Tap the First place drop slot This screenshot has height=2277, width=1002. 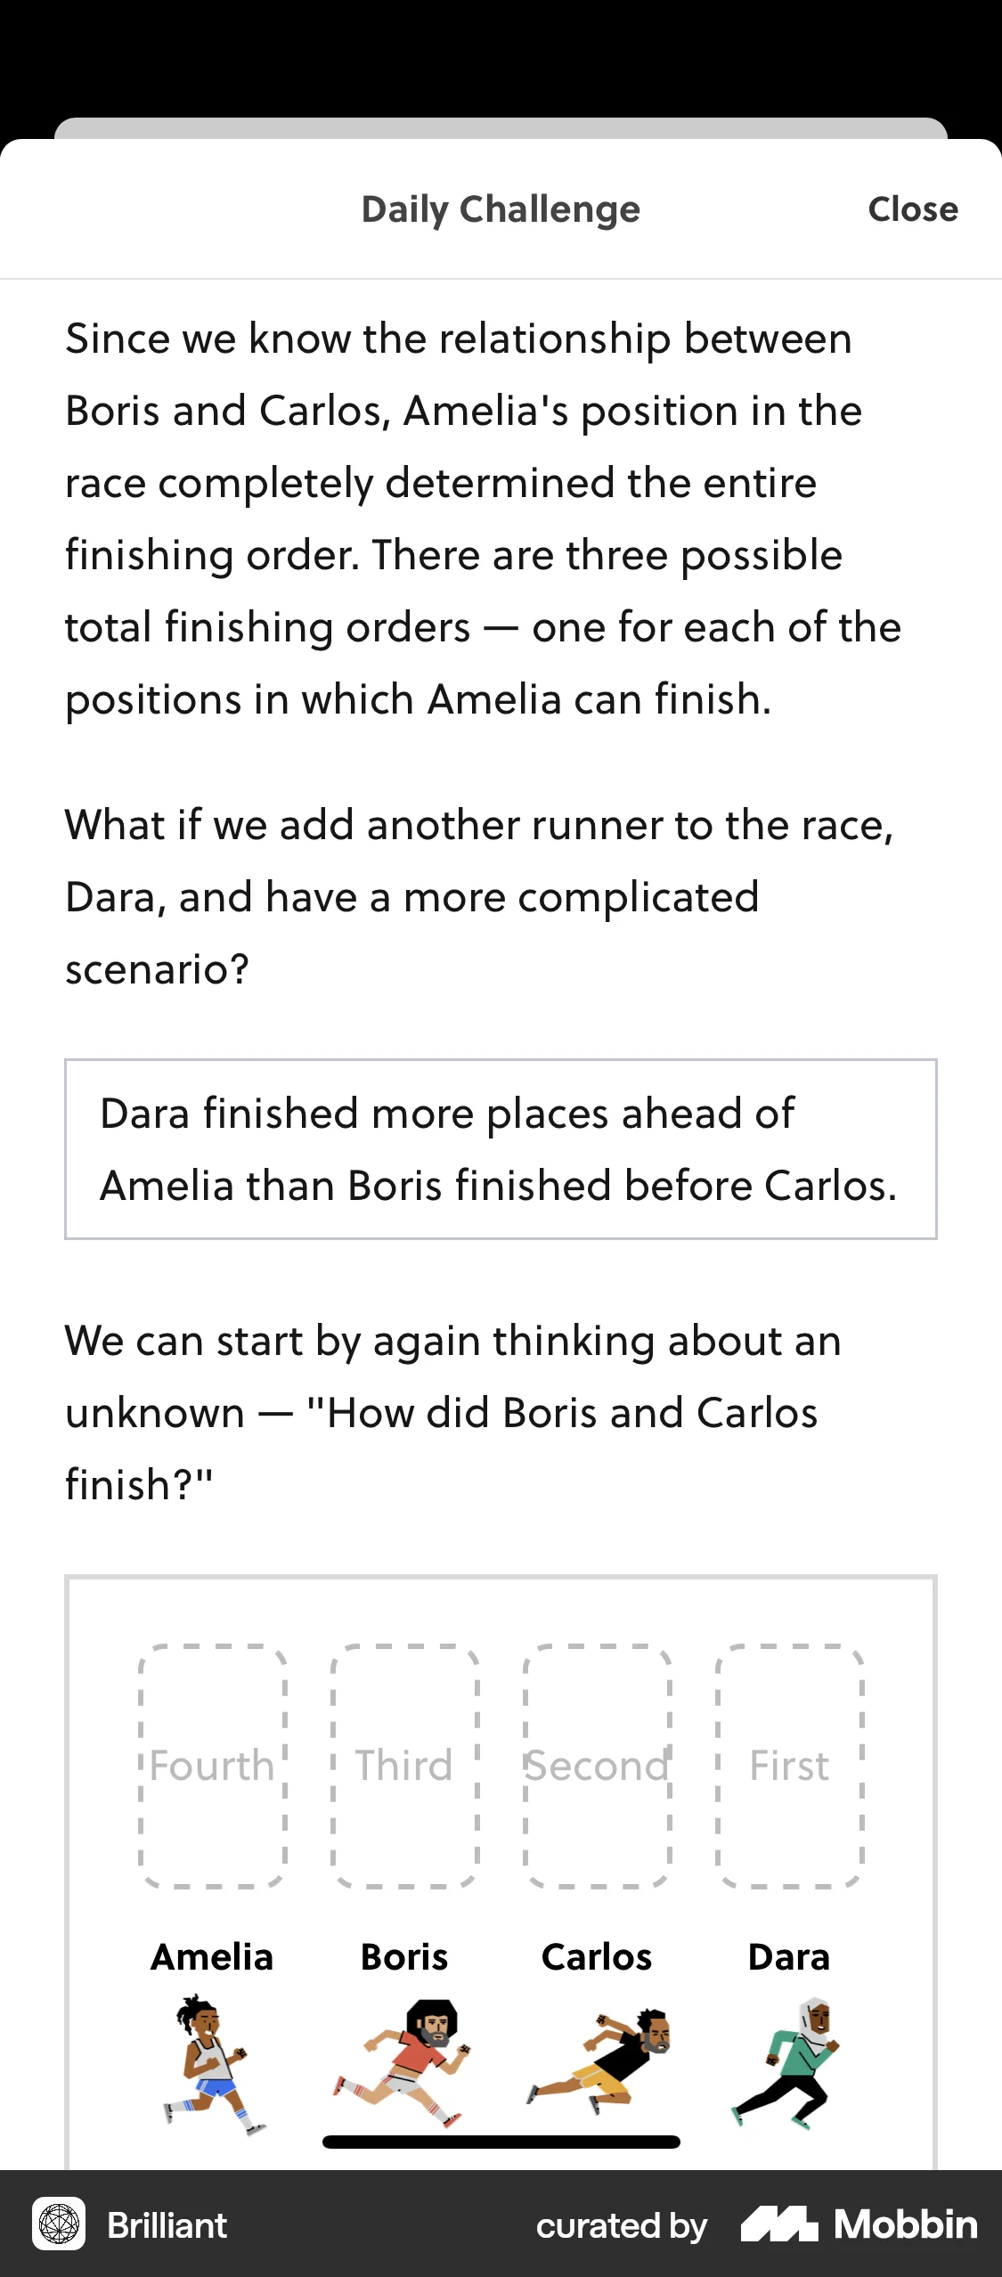pos(790,1766)
